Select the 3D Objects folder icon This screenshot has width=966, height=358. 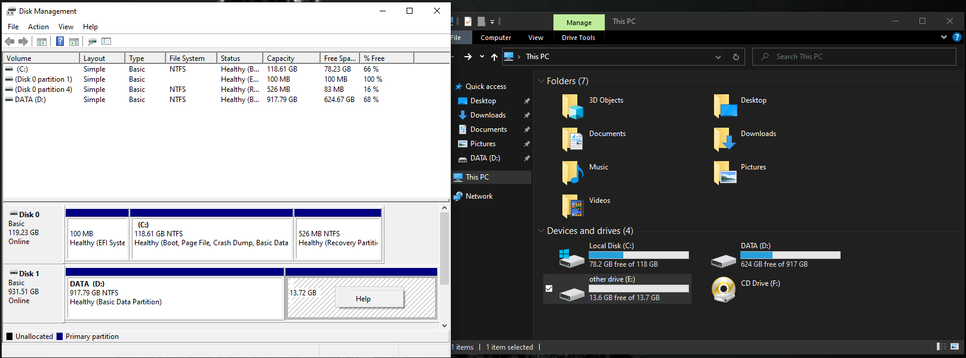[572, 106]
